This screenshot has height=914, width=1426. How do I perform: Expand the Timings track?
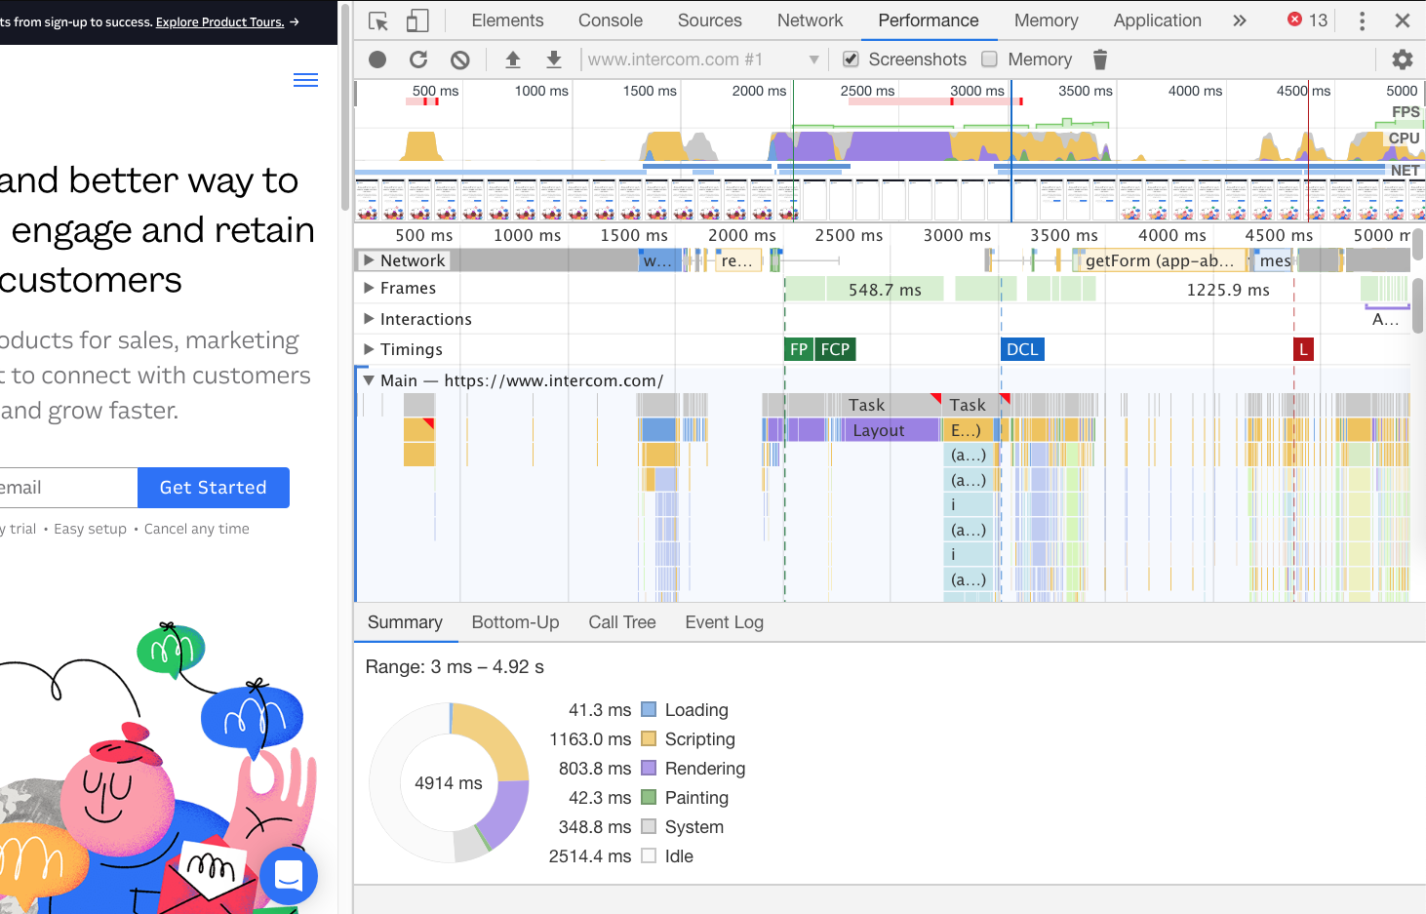[369, 349]
